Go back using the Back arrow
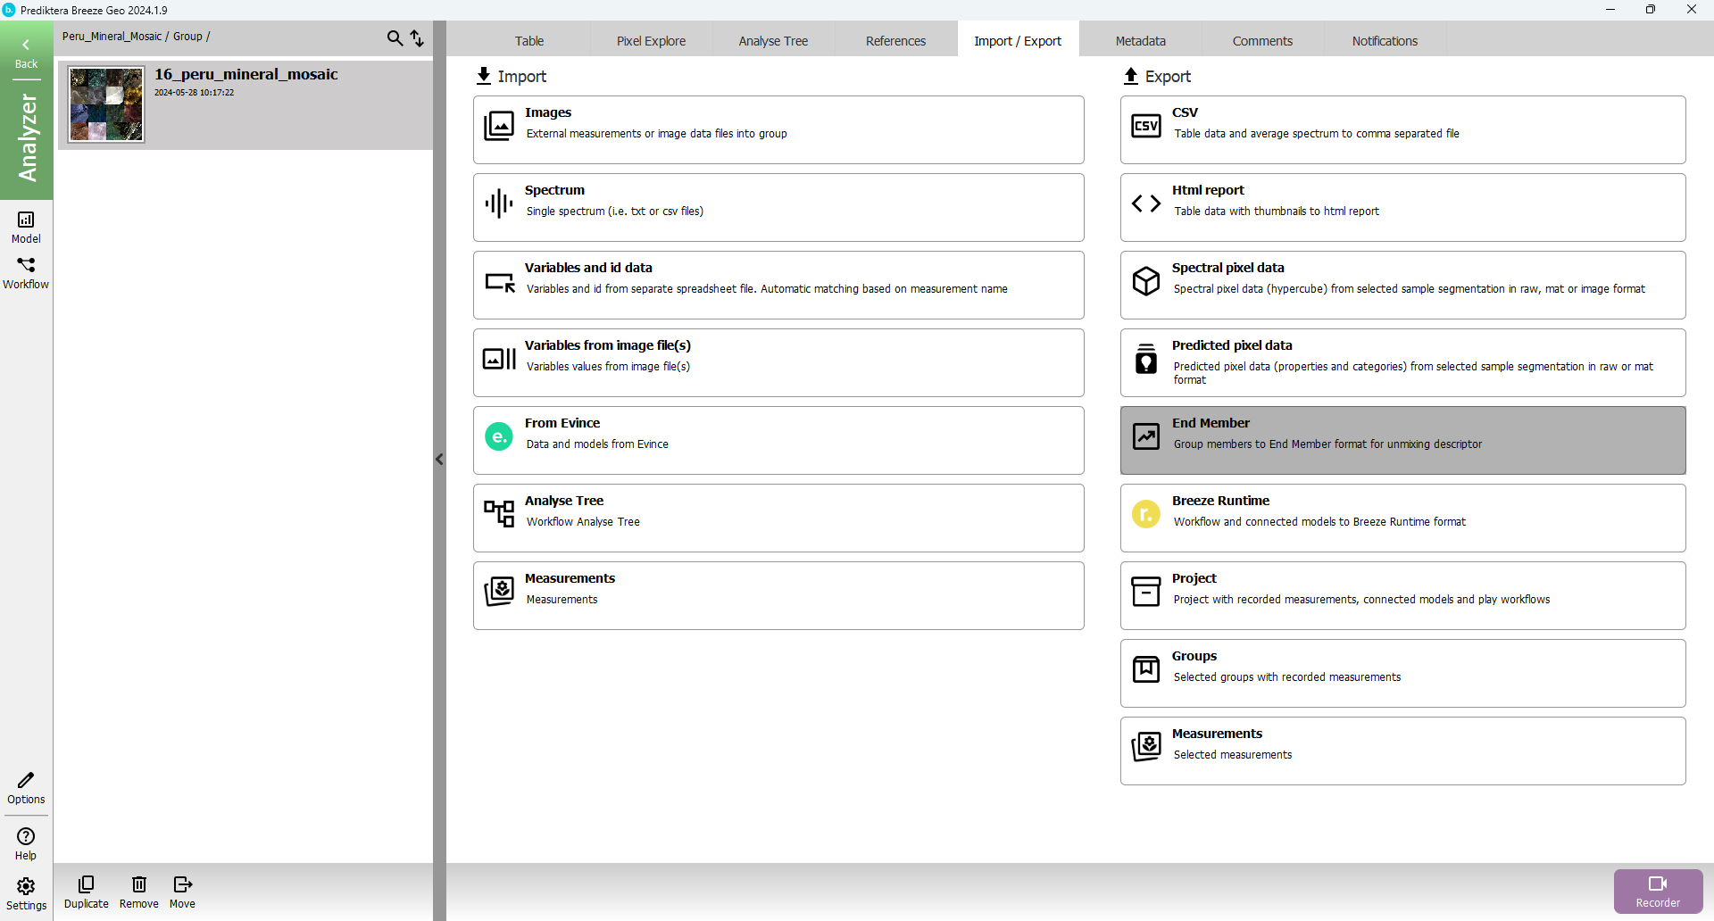Image resolution: width=1714 pixels, height=921 pixels. [26, 53]
